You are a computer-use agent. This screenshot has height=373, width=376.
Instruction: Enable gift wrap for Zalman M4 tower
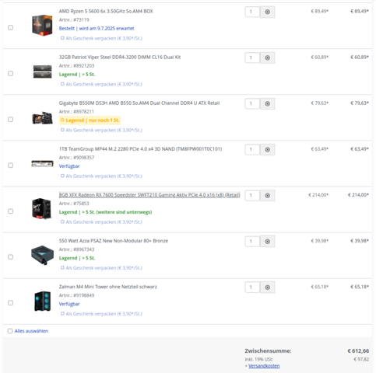[x=62, y=313]
